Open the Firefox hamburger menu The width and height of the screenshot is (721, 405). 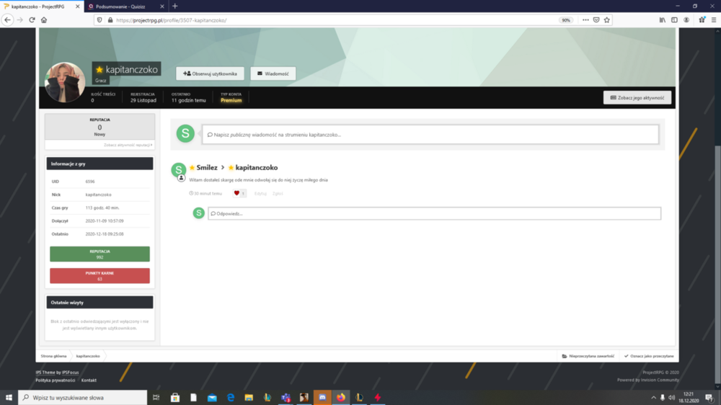tap(714, 20)
